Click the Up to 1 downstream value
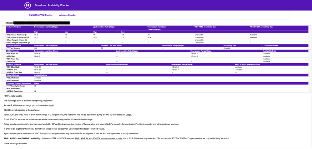The height and width of the screenshot is (149, 312). tap(37, 72)
